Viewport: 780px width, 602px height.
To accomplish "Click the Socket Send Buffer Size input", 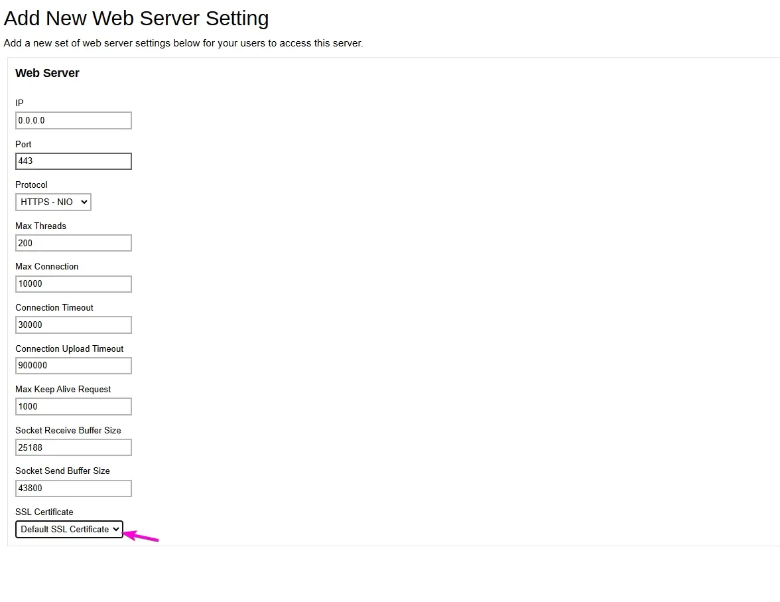I will point(73,488).
